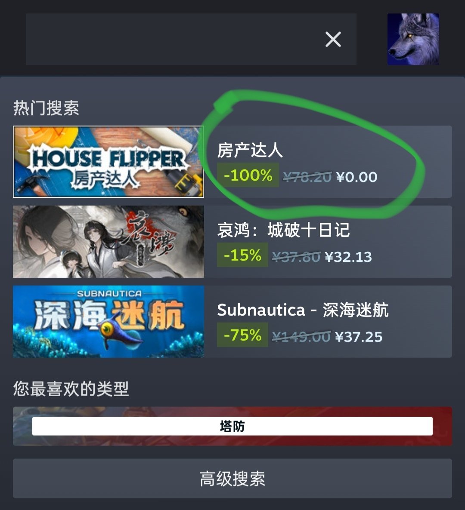Open the House Flipper banner image
This screenshot has width=465, height=510.
click(108, 162)
